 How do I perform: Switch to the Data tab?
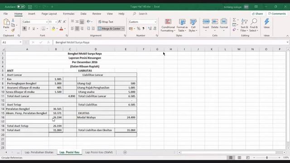(x=83, y=14)
